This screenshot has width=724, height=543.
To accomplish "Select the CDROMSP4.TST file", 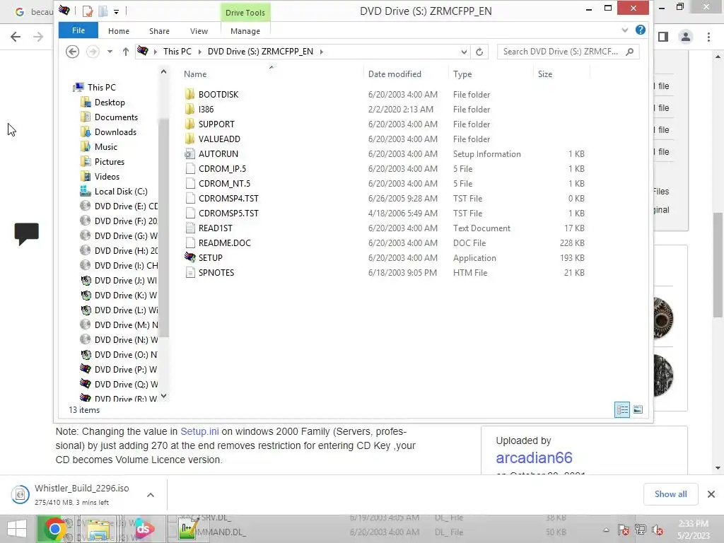I will click(x=228, y=198).
